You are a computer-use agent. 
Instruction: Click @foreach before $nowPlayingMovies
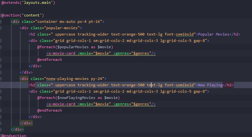coord(46,98)
